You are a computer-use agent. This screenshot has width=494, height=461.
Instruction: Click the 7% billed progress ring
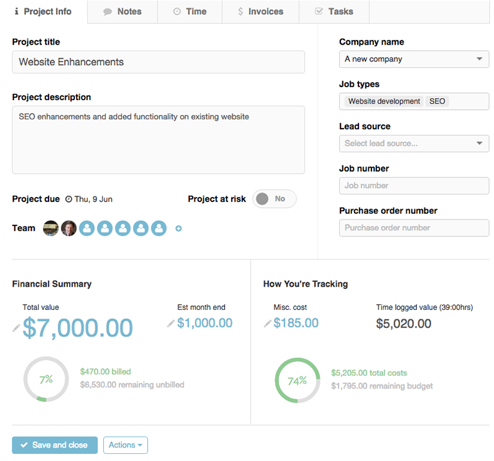click(x=46, y=379)
